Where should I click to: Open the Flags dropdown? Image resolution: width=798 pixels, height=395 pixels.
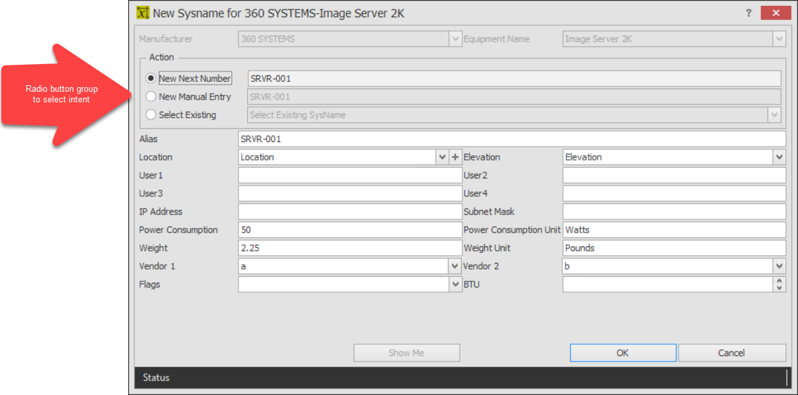pyautogui.click(x=455, y=285)
